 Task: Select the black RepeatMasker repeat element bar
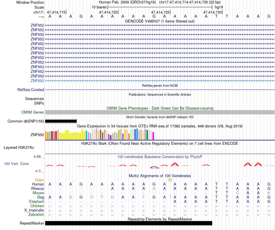pyautogui.click(x=129, y=223)
